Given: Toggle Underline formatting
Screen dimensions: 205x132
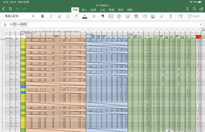Looking at the screenshot, I should point(59,16).
